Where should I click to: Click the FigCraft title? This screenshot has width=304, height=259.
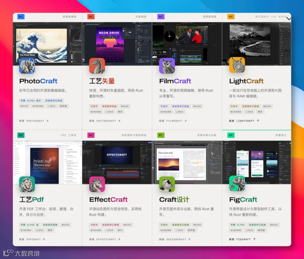click(243, 200)
